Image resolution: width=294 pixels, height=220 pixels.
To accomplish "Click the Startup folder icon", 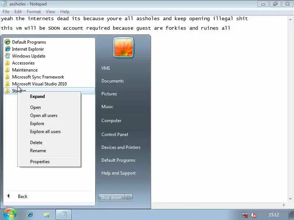I will [x=7, y=91].
